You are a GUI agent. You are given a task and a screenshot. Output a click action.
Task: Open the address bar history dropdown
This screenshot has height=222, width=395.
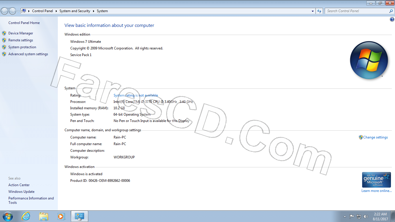point(313,11)
